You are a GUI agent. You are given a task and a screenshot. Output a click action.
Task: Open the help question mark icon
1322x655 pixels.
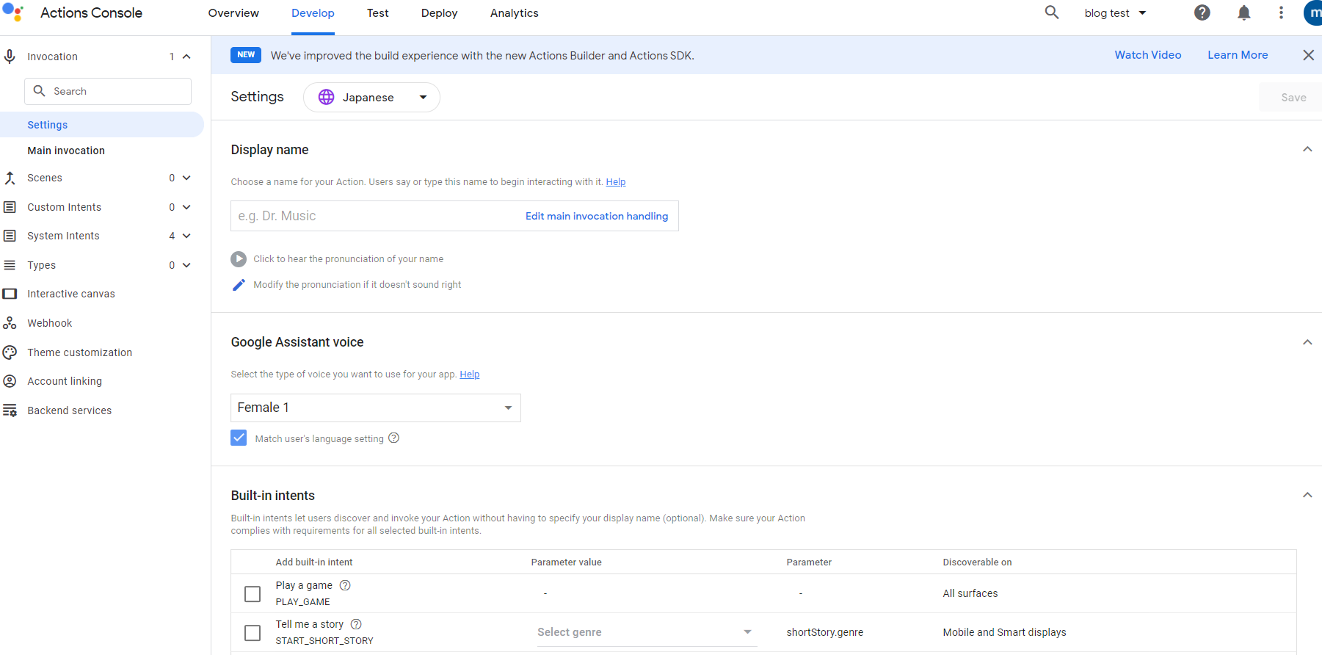pos(1202,12)
